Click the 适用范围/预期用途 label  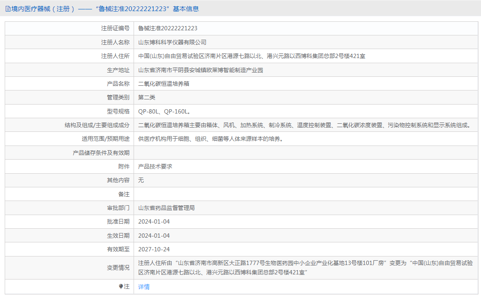coord(105,139)
